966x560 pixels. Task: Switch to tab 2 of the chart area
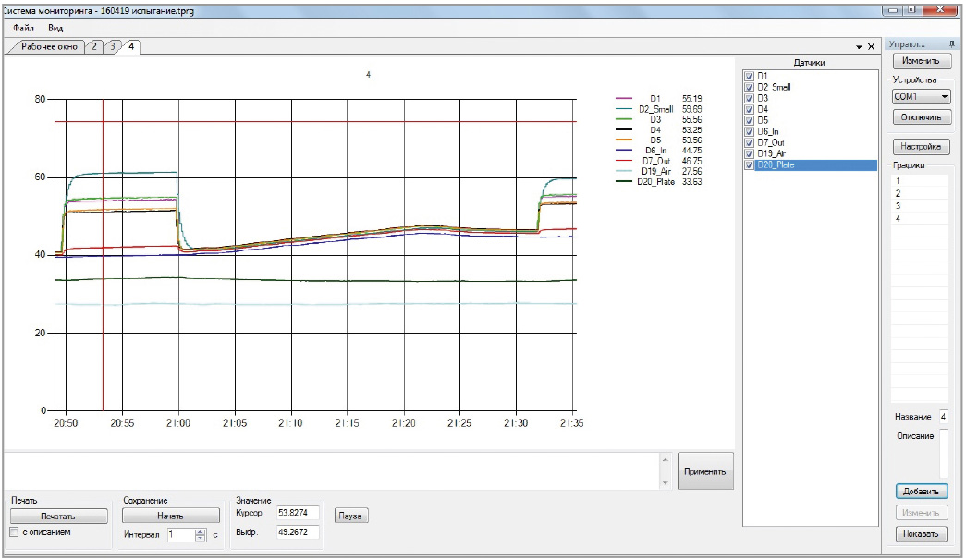tap(94, 46)
